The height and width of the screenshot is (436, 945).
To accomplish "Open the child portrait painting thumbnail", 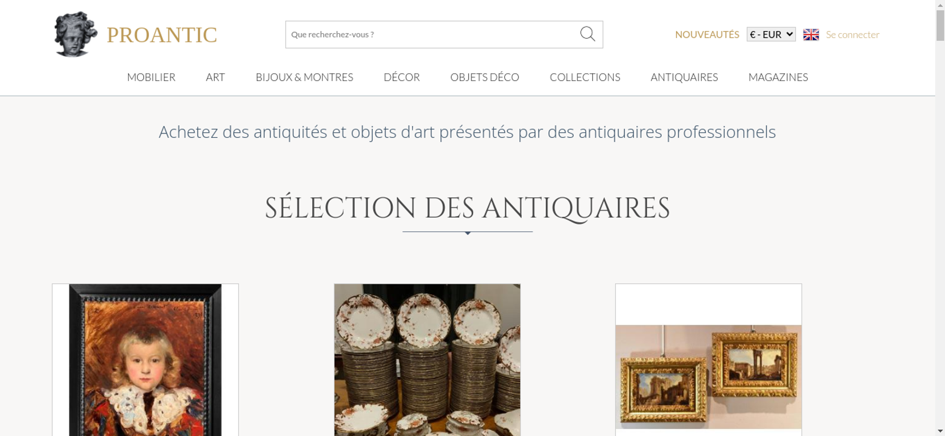I will coord(145,360).
